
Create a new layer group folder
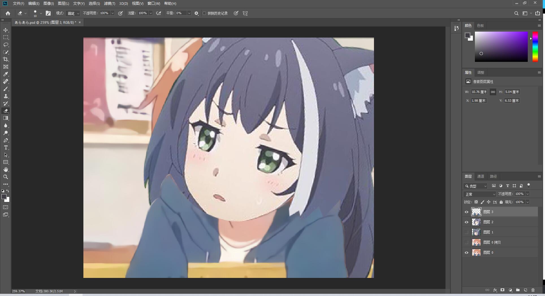[x=518, y=290]
